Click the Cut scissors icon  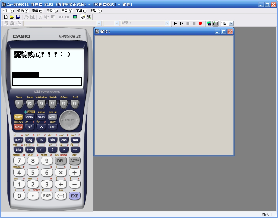(41, 17)
